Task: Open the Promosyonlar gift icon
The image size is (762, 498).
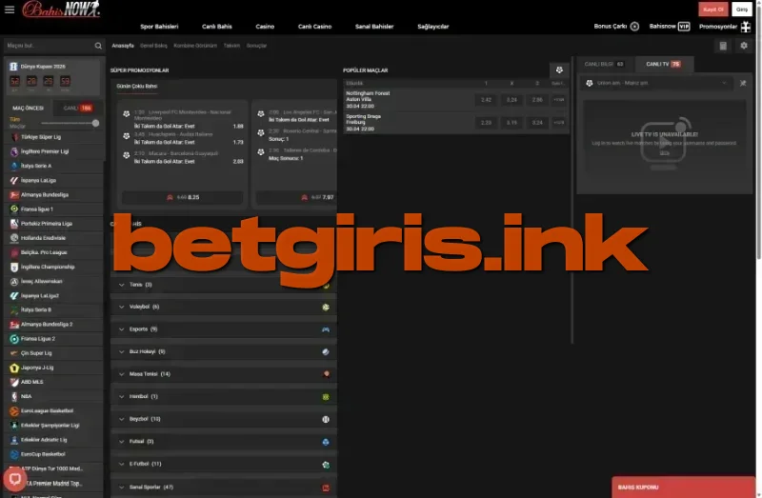Action: [746, 27]
